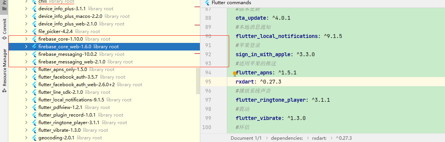The image size is (445, 142).
Task: Select flutter_pdfview-1.2.1 library row
Action: (x=104, y=107)
